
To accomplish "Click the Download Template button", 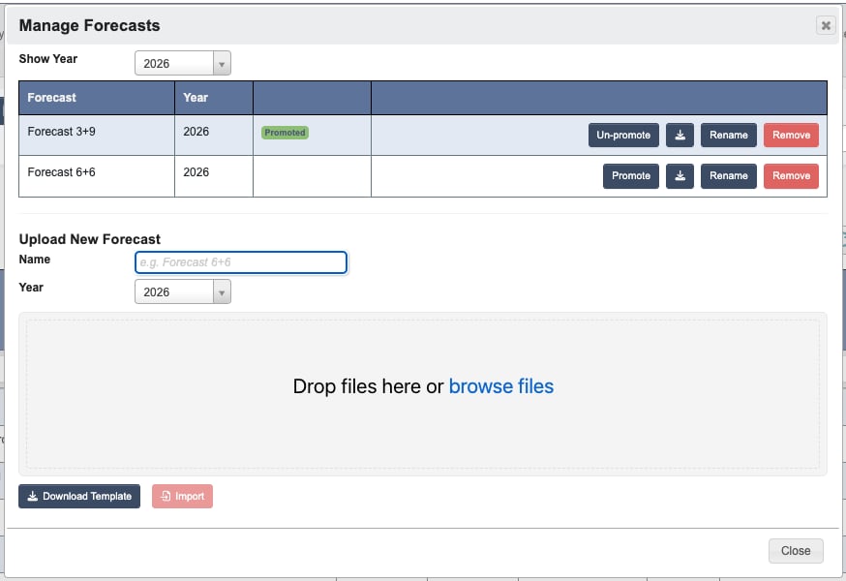I will pyautogui.click(x=79, y=496).
